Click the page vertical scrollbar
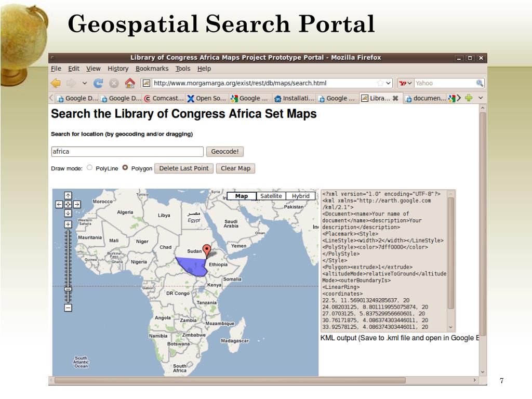Viewport: 532px width, 399px height. [x=483, y=224]
